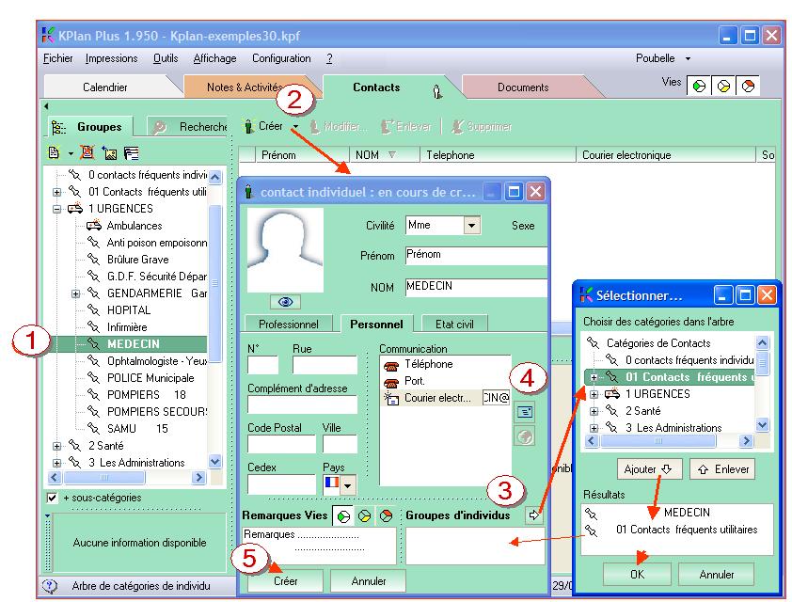Open group selector with arrow beside Groupes d'individus
This screenshot has height=602, width=792.
click(534, 515)
